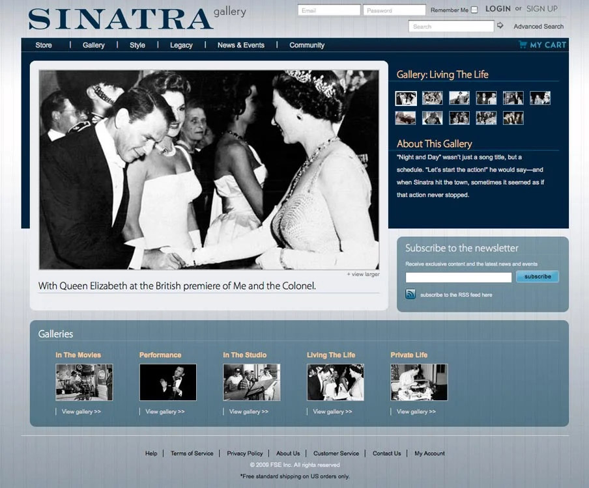Open the shopping cart icon

523,44
